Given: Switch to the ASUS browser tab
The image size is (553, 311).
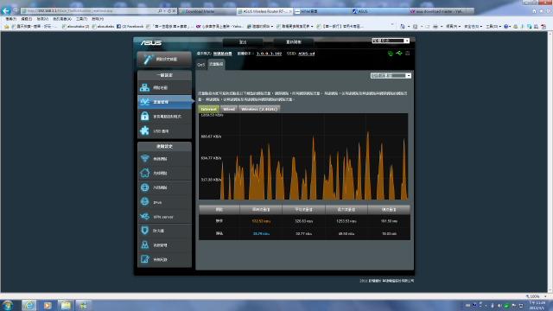Looking at the screenshot, I should tap(380, 11).
